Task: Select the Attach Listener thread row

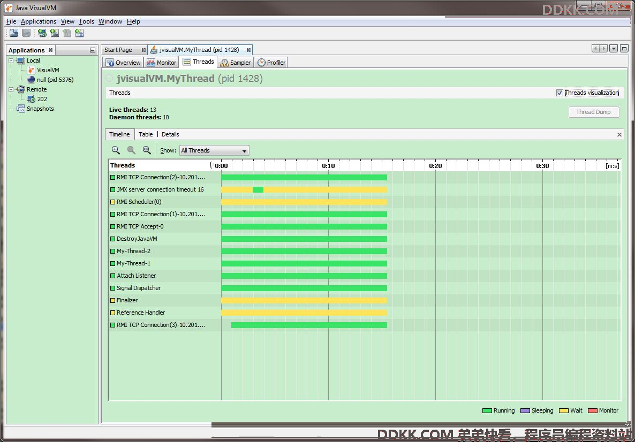Action: point(365,276)
